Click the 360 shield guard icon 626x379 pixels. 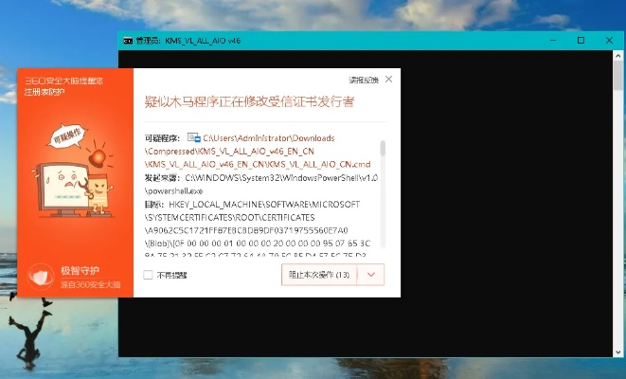pyautogui.click(x=41, y=277)
